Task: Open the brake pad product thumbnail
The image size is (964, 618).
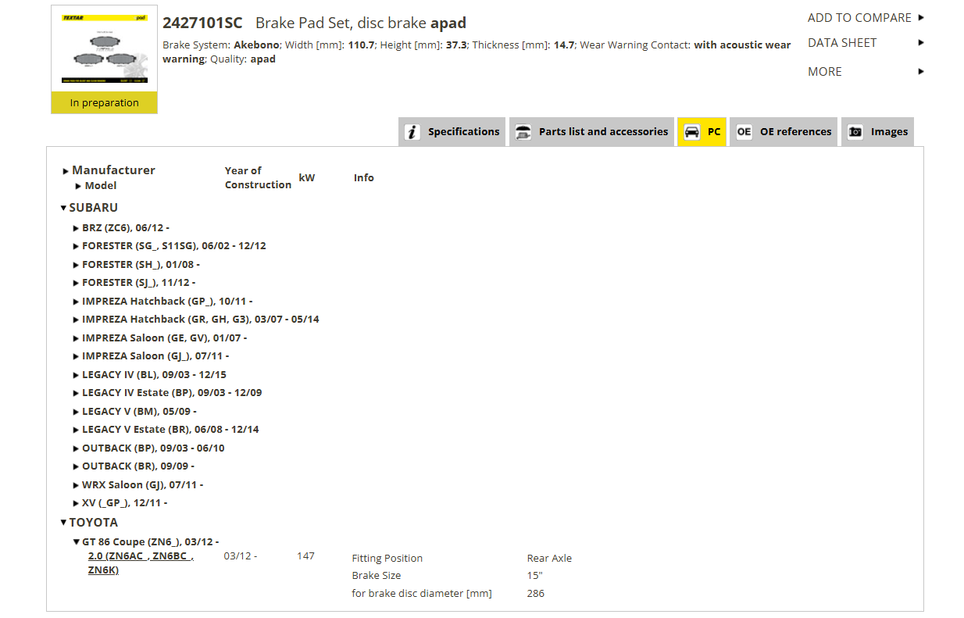Action: [105, 49]
